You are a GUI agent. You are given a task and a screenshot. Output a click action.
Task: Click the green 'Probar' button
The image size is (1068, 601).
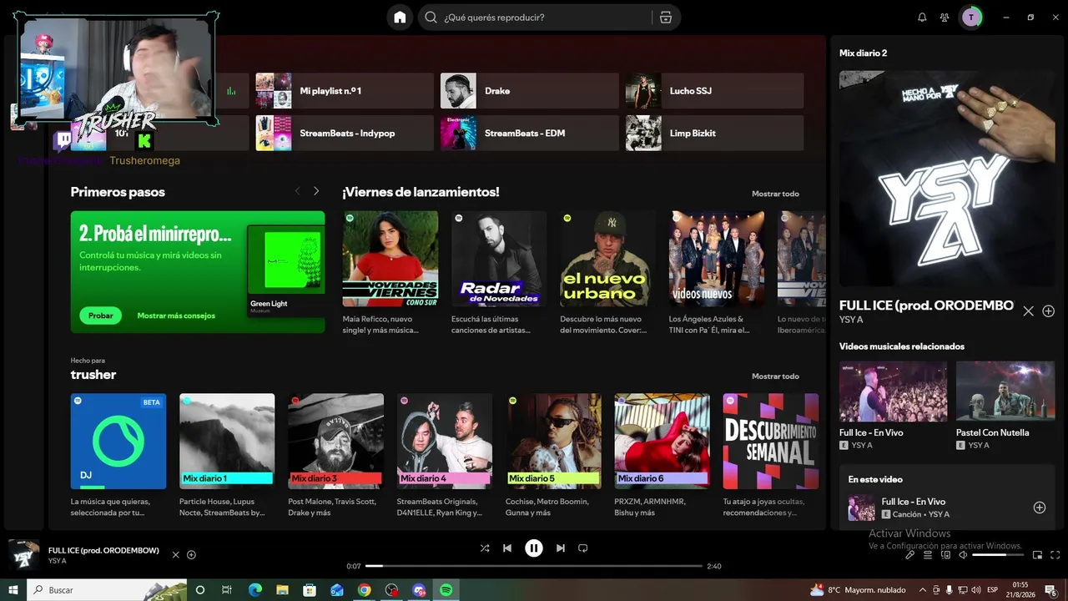[100, 316]
